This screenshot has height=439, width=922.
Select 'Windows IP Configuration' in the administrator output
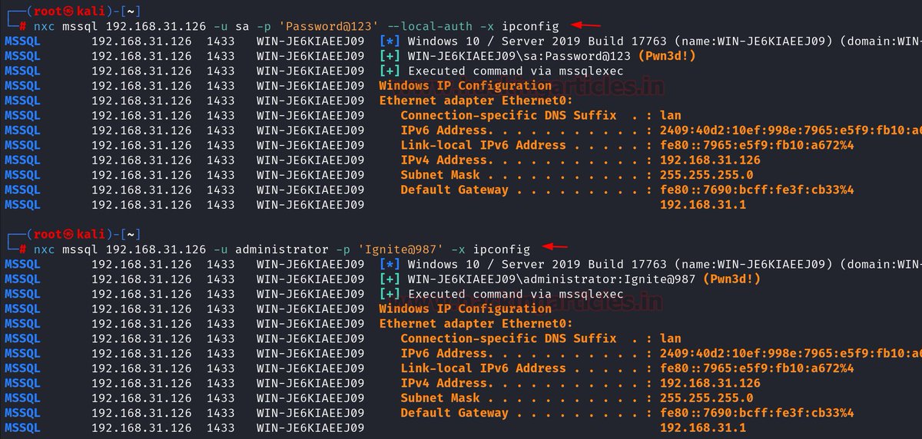(x=465, y=309)
